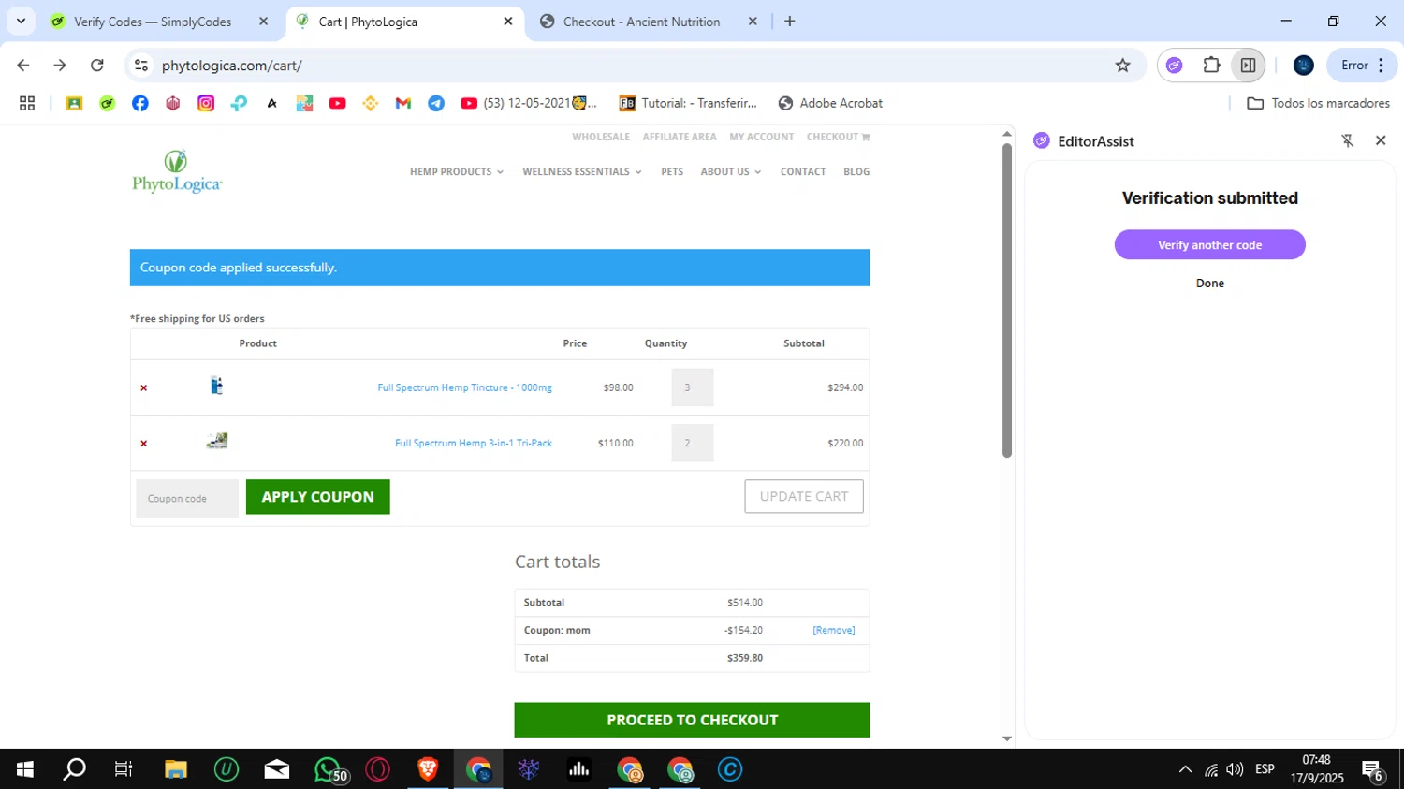Open the Contact menu item
The width and height of the screenshot is (1404, 789).
(x=803, y=172)
